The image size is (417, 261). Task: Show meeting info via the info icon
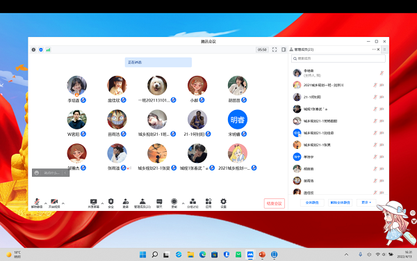(33, 49)
